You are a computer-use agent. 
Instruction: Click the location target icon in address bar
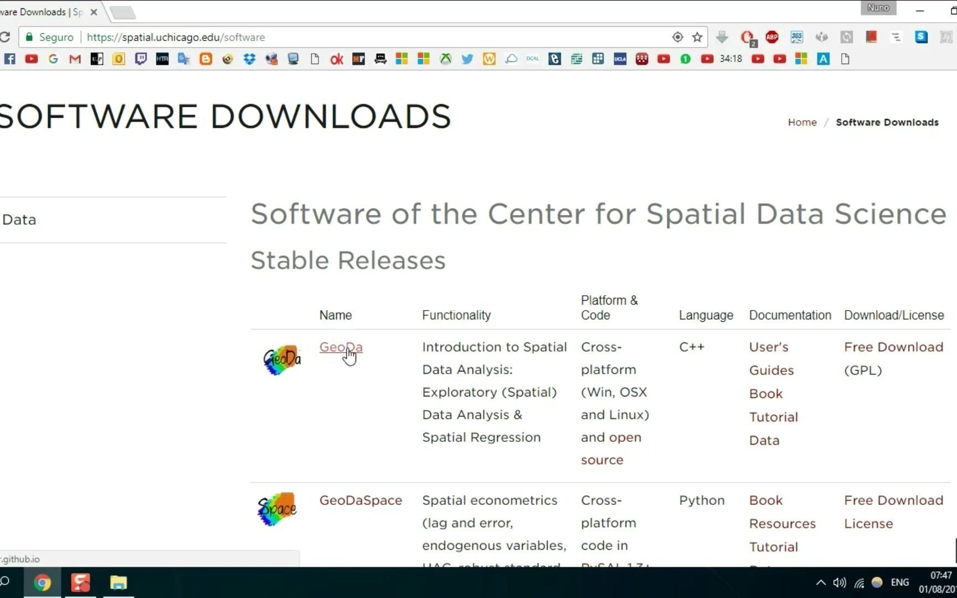coord(677,37)
